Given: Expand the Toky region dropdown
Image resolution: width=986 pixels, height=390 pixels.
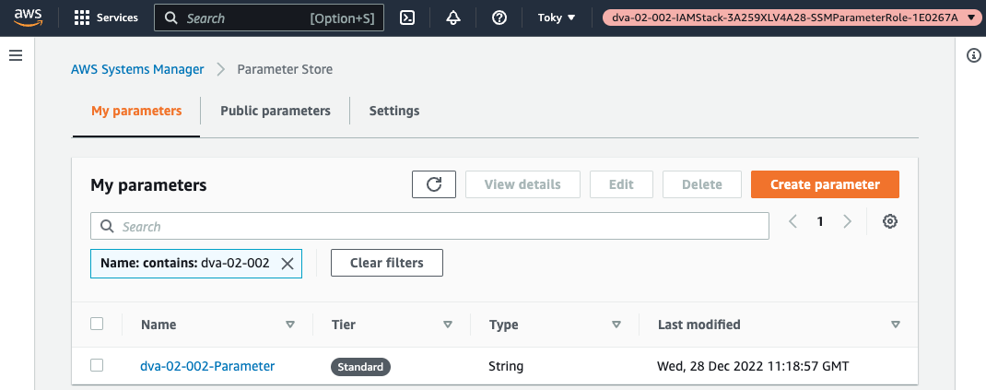Looking at the screenshot, I should 557,18.
